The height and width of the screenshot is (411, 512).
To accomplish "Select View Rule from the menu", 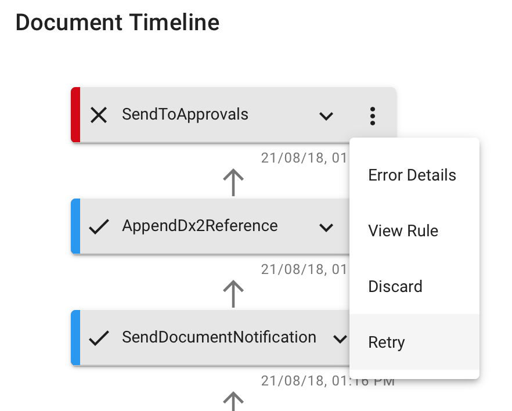I will tap(403, 230).
